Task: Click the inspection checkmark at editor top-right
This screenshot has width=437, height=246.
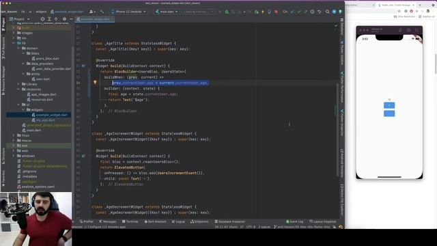Action: pyautogui.click(x=336, y=26)
